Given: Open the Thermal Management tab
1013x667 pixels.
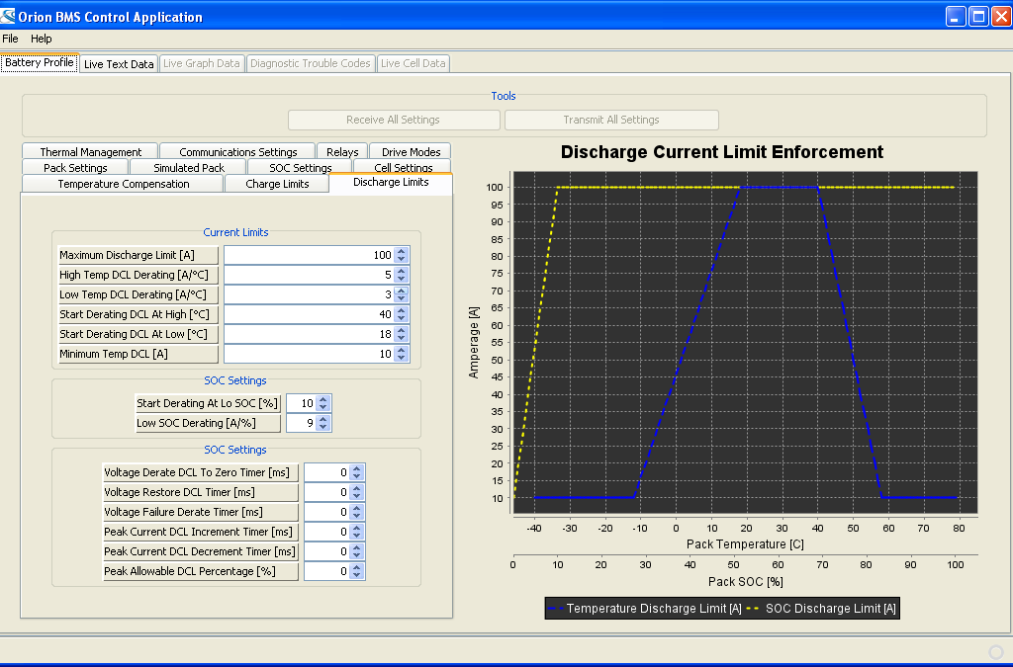Looking at the screenshot, I should [90, 151].
